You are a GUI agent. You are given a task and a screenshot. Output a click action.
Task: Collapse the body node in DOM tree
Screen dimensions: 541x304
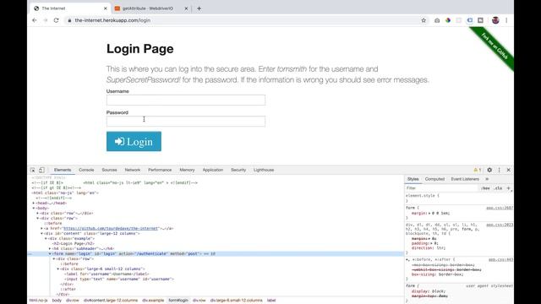(34, 209)
